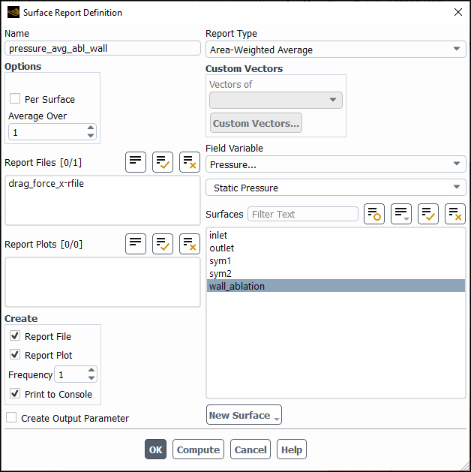Select the wall_ablation surface
The width and height of the screenshot is (471, 472).
click(336, 286)
